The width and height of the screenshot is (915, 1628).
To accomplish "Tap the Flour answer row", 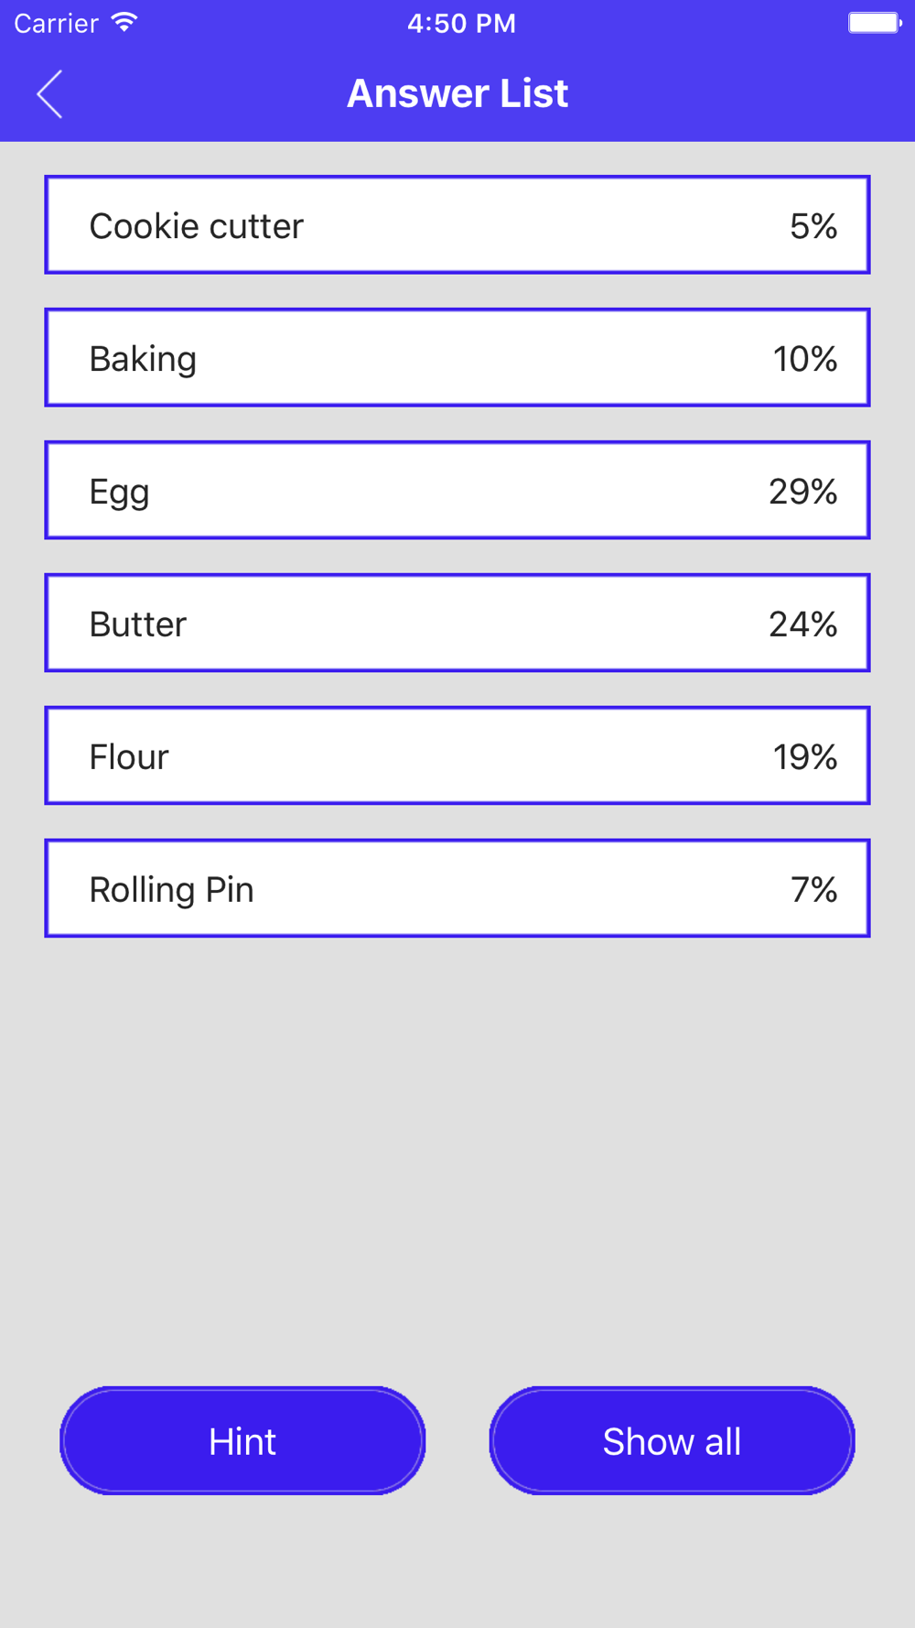I will [x=457, y=755].
